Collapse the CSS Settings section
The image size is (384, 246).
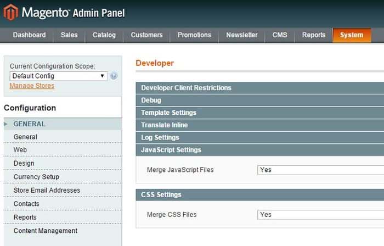click(161, 194)
